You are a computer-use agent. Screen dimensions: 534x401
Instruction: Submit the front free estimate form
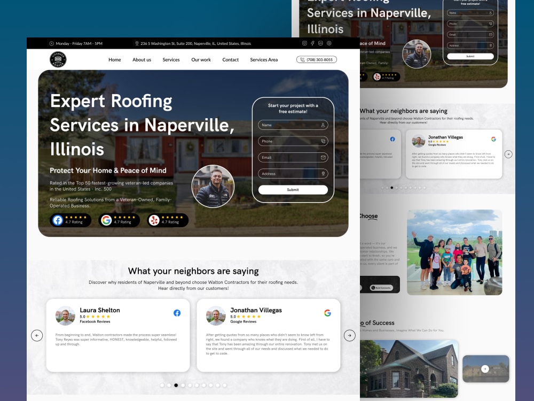(293, 190)
